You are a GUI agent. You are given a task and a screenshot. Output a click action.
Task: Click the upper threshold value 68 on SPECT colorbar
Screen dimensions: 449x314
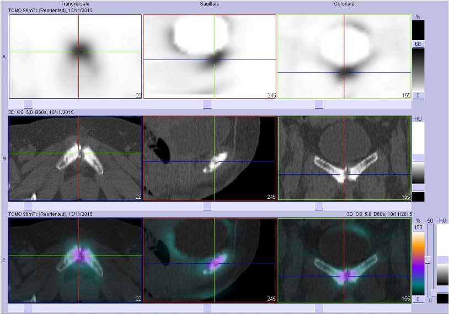coord(418,44)
